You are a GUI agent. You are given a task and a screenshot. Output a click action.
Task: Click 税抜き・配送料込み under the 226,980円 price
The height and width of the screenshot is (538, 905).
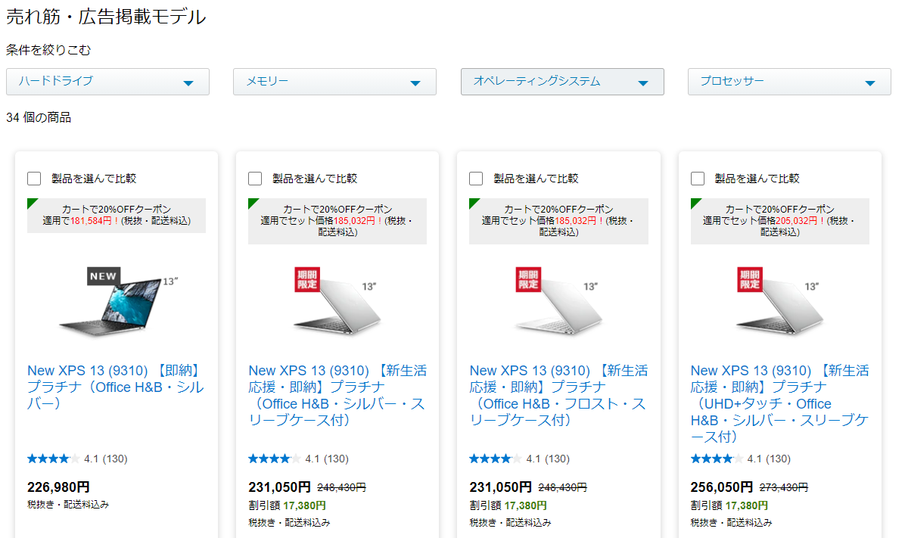point(68,505)
